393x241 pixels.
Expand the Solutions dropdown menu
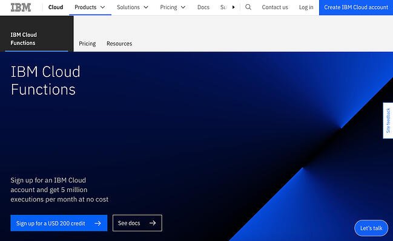(x=133, y=7)
